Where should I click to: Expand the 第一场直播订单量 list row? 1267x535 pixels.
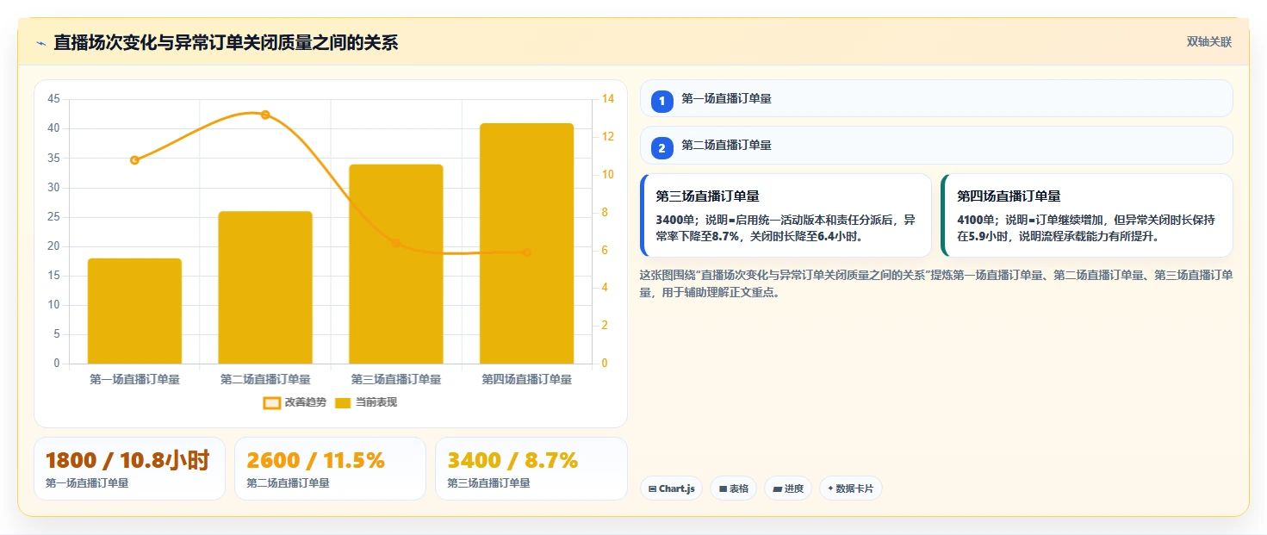click(x=936, y=98)
